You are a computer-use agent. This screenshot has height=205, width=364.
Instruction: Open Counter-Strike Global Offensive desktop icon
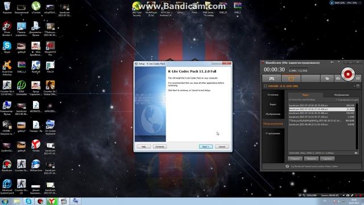50,88
